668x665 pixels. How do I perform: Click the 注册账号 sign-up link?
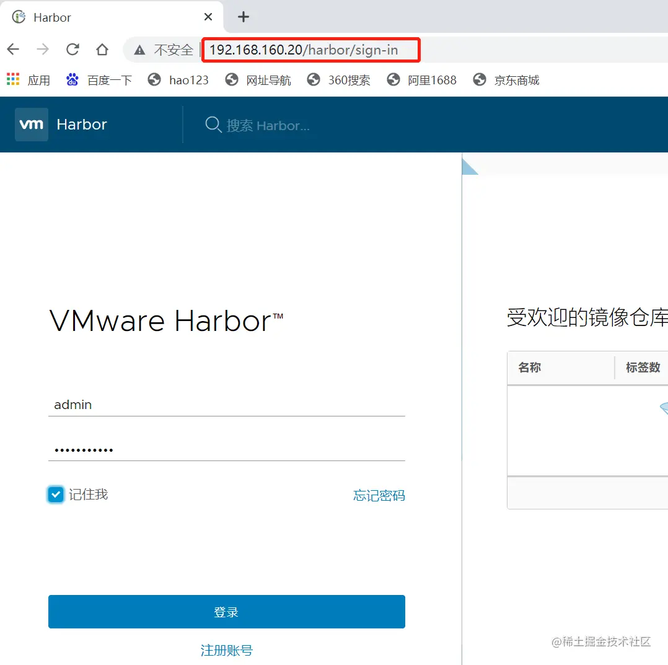pyautogui.click(x=227, y=650)
